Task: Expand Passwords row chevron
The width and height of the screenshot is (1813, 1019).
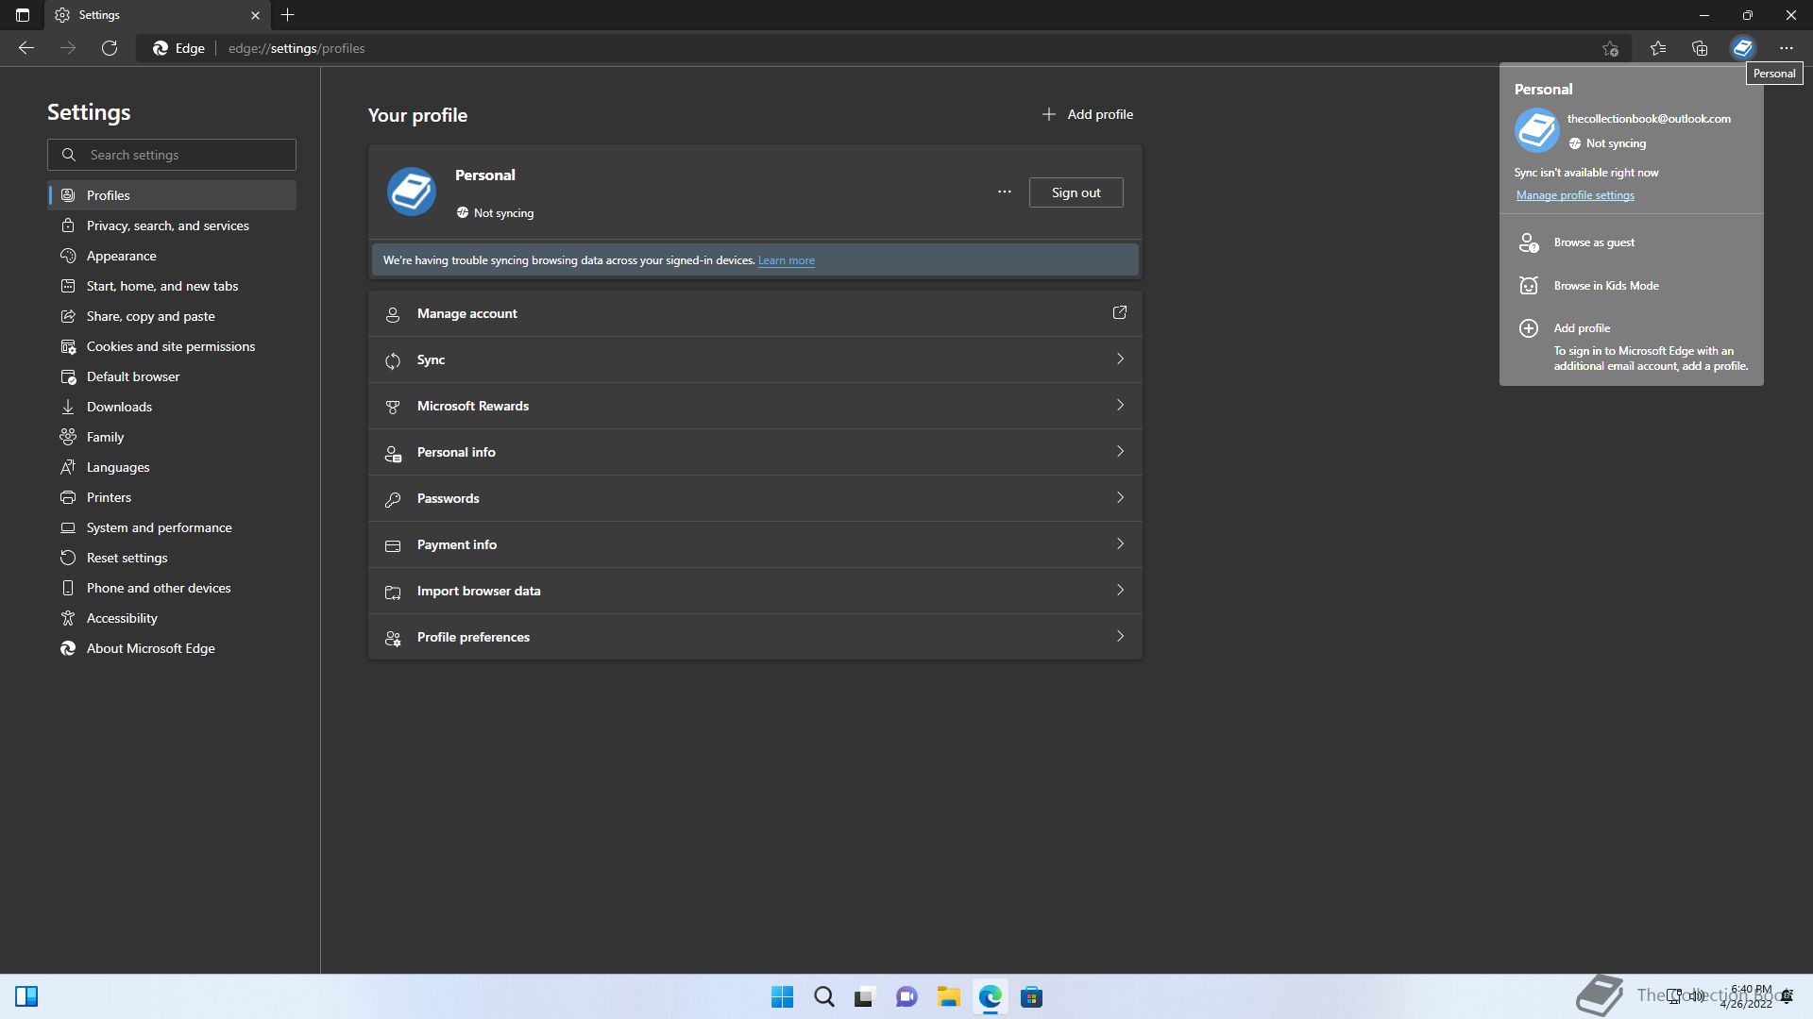Action: click(x=1120, y=497)
